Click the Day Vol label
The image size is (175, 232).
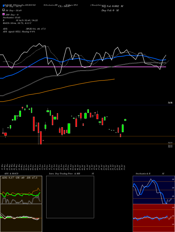click(110, 10)
